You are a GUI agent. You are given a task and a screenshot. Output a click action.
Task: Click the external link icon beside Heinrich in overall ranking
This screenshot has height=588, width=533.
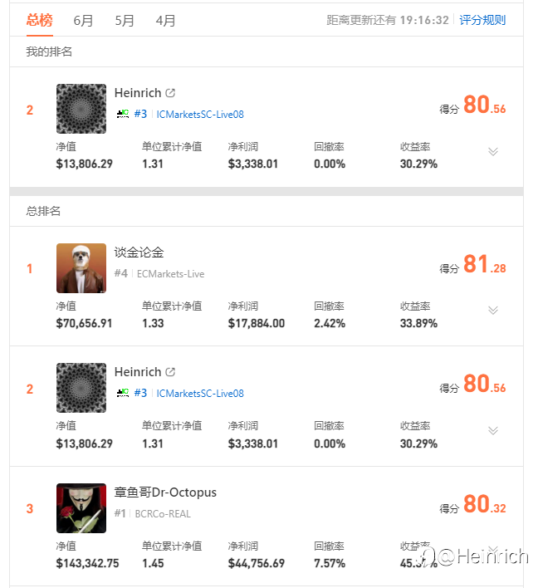point(170,371)
